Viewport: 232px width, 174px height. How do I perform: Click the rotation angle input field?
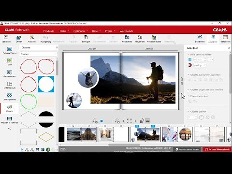(191, 117)
